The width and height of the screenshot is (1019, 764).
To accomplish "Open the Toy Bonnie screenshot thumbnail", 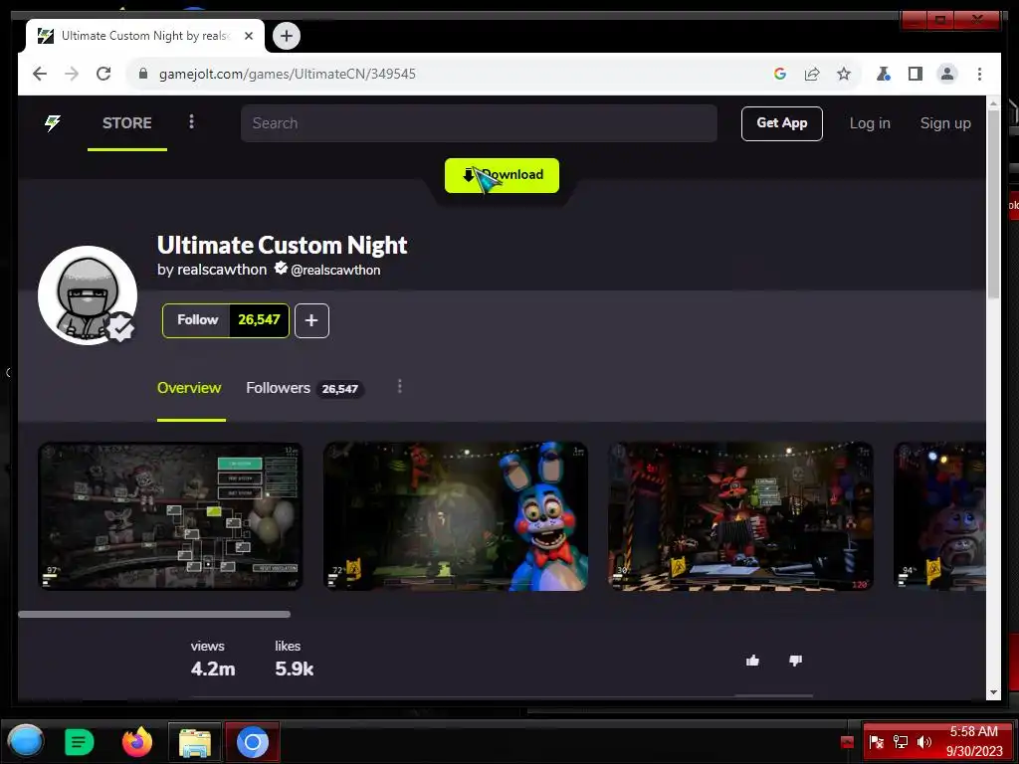I will [x=456, y=516].
